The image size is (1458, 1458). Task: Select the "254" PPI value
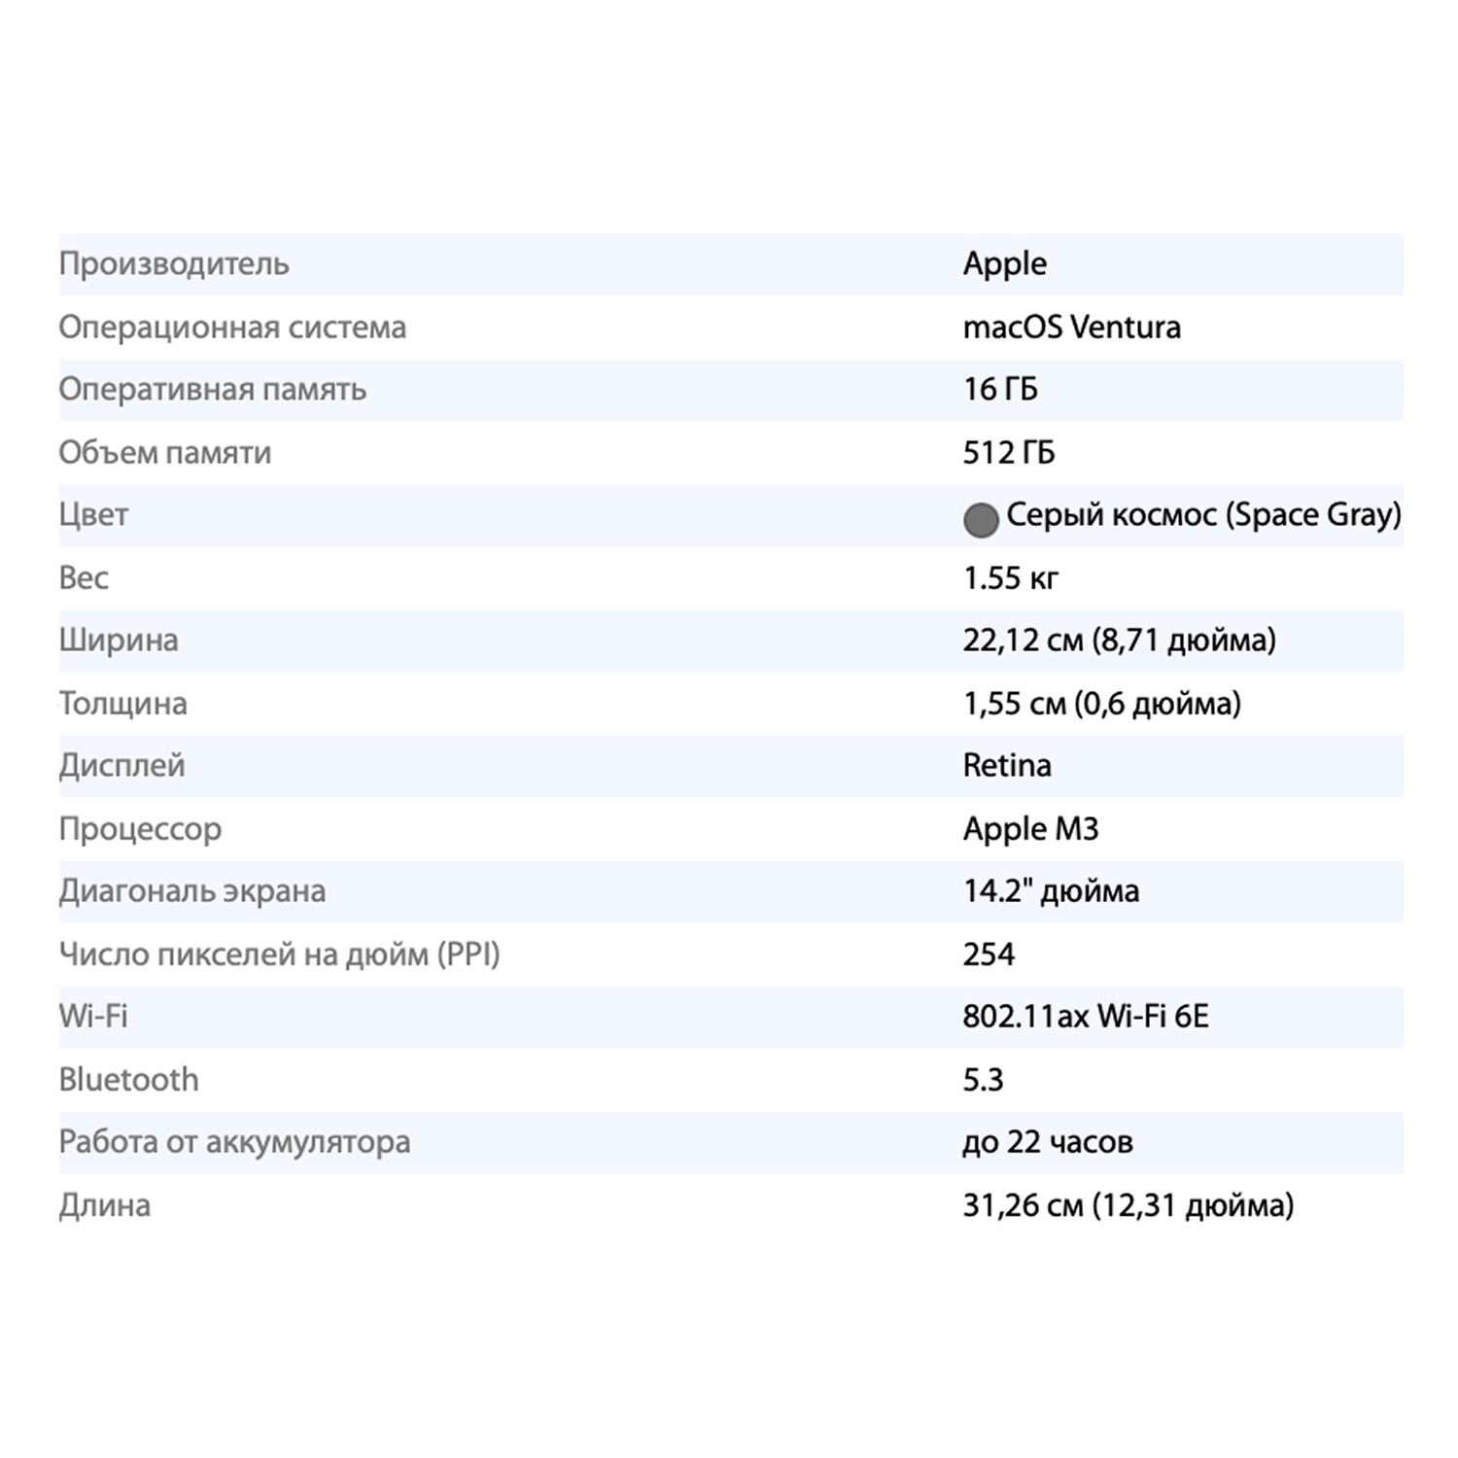pyautogui.click(x=989, y=955)
